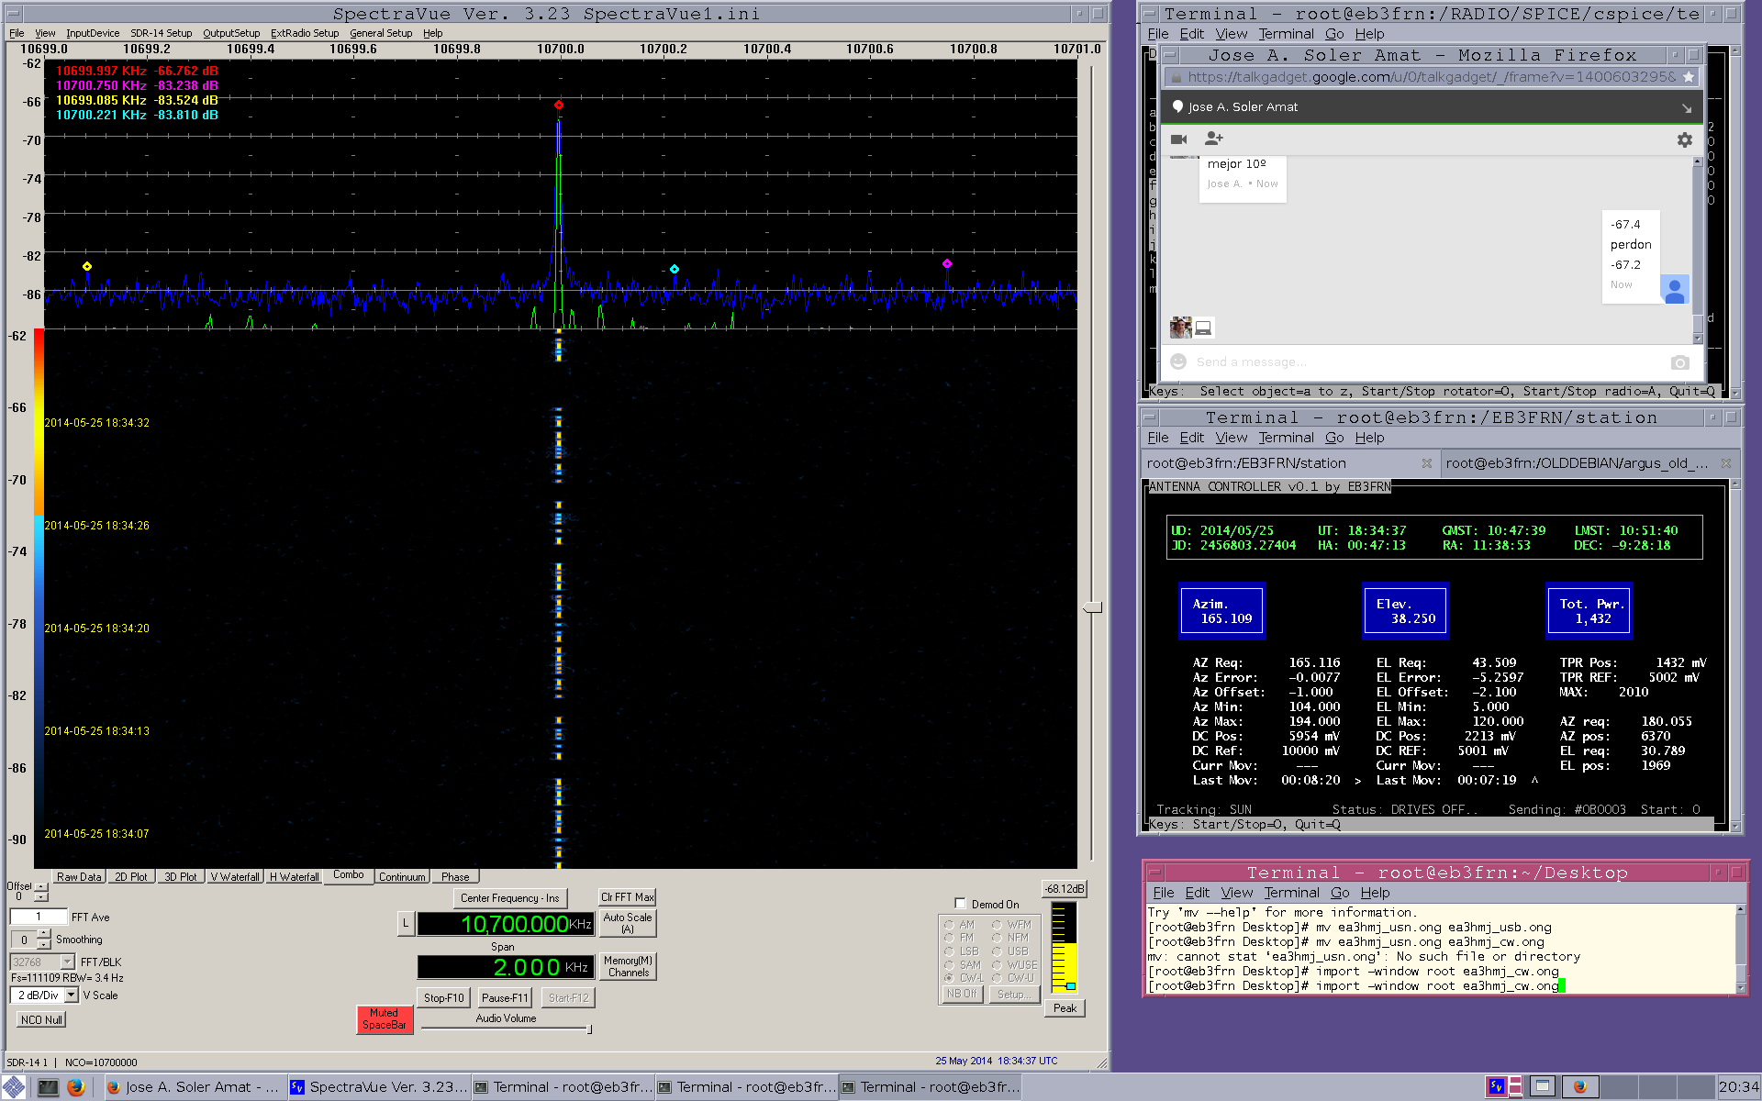Pop out chat using the arrow icon
The image size is (1762, 1101).
tap(1686, 108)
